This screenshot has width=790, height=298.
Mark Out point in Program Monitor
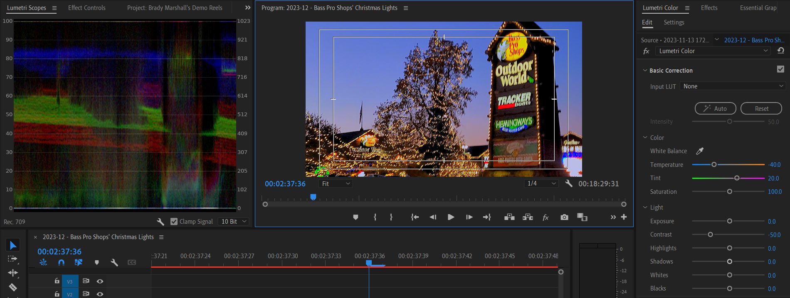pyautogui.click(x=391, y=217)
